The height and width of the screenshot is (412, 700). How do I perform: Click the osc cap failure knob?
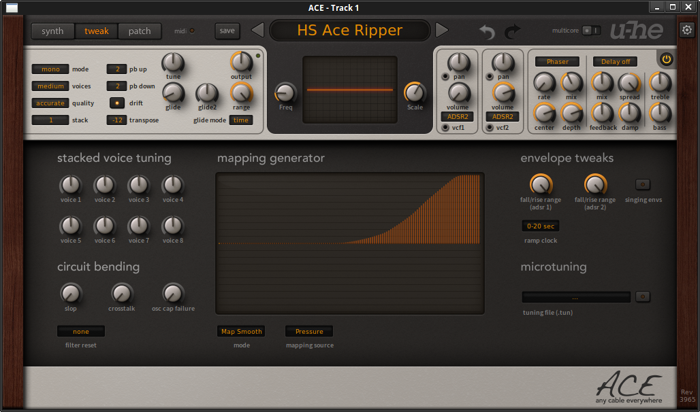pyautogui.click(x=173, y=294)
